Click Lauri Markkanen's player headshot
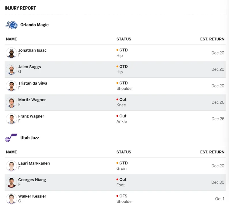The height and width of the screenshot is (211, 229). point(11,166)
